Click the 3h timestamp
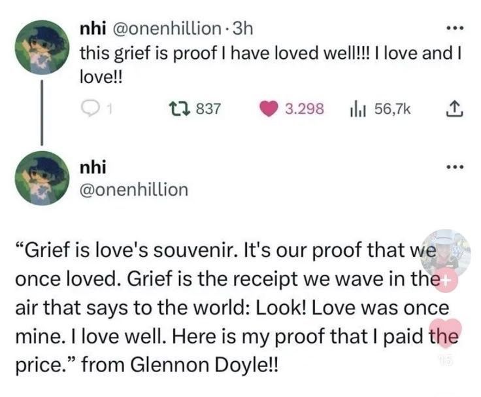 [242, 29]
